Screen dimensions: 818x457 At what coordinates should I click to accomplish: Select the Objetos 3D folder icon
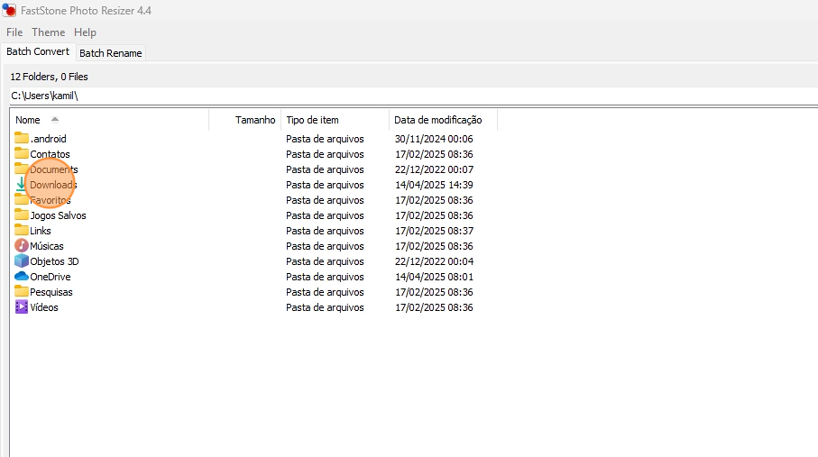(22, 261)
